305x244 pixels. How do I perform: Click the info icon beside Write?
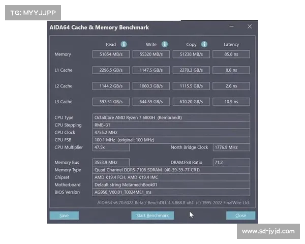[x=164, y=44]
